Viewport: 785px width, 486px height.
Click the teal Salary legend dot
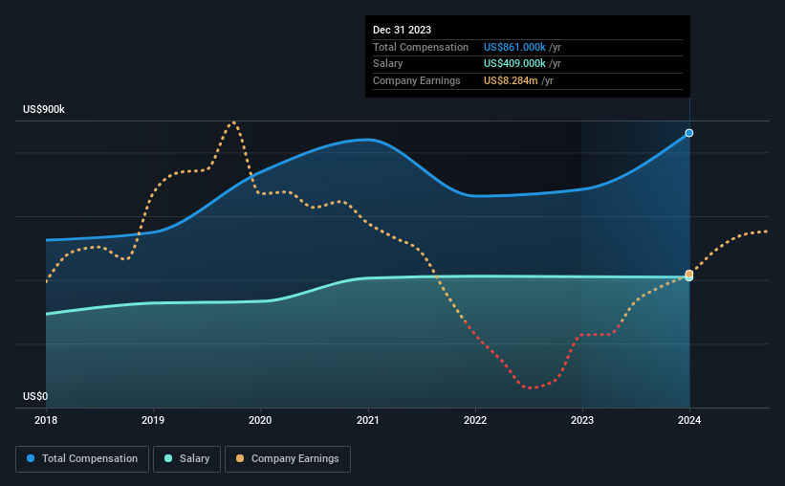[168, 458]
